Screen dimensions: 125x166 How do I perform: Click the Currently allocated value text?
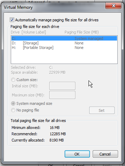click(x=57, y=140)
